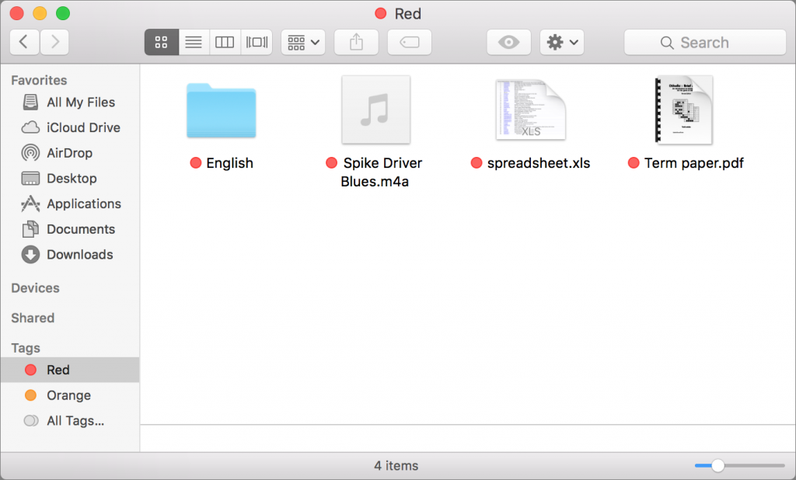Screen dimensions: 796x480
Task: Open Downloads in sidebar
Action: click(70, 255)
